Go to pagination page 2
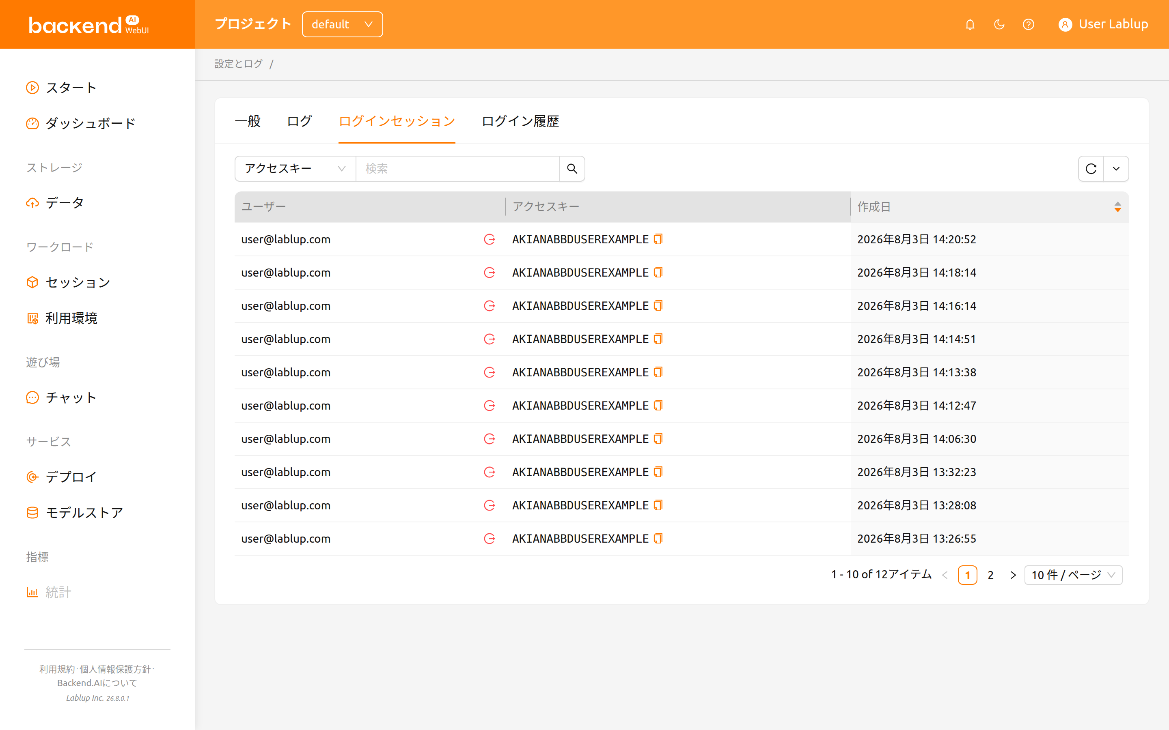 (990, 575)
